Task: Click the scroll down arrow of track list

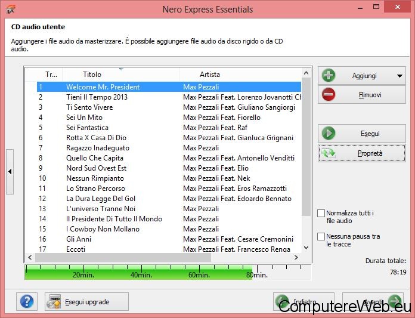Action: click(x=306, y=248)
